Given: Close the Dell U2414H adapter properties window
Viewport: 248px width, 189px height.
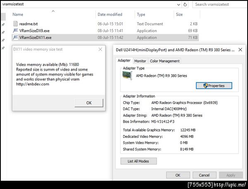Looking at the screenshot, I should [240, 50].
